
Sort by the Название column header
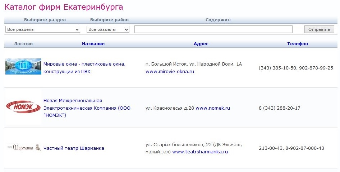93,44
